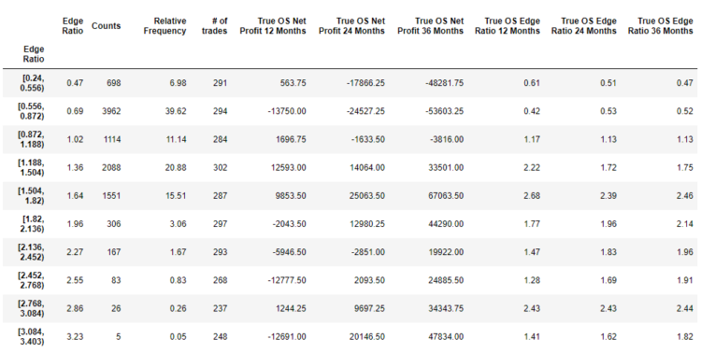Select net profit value 19922.00
The image size is (701, 353).
pos(447,252)
